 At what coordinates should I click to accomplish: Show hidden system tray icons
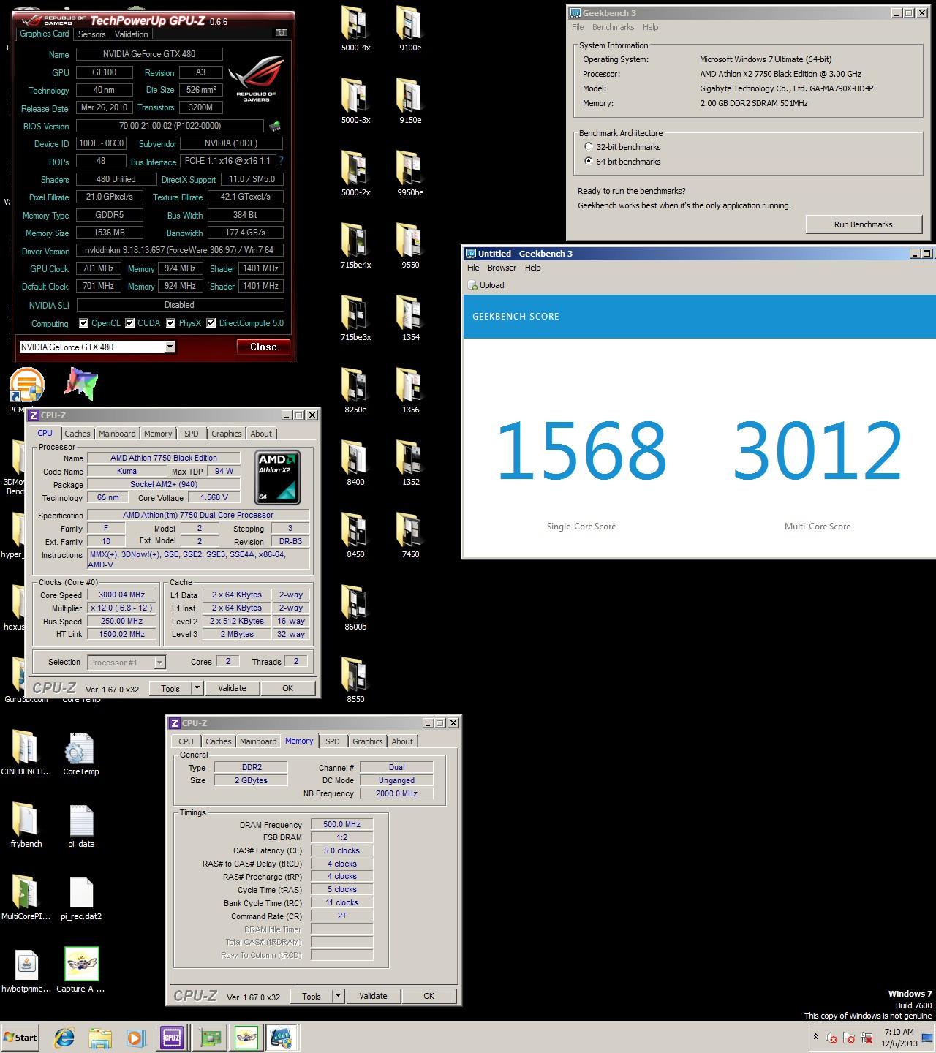815,1037
